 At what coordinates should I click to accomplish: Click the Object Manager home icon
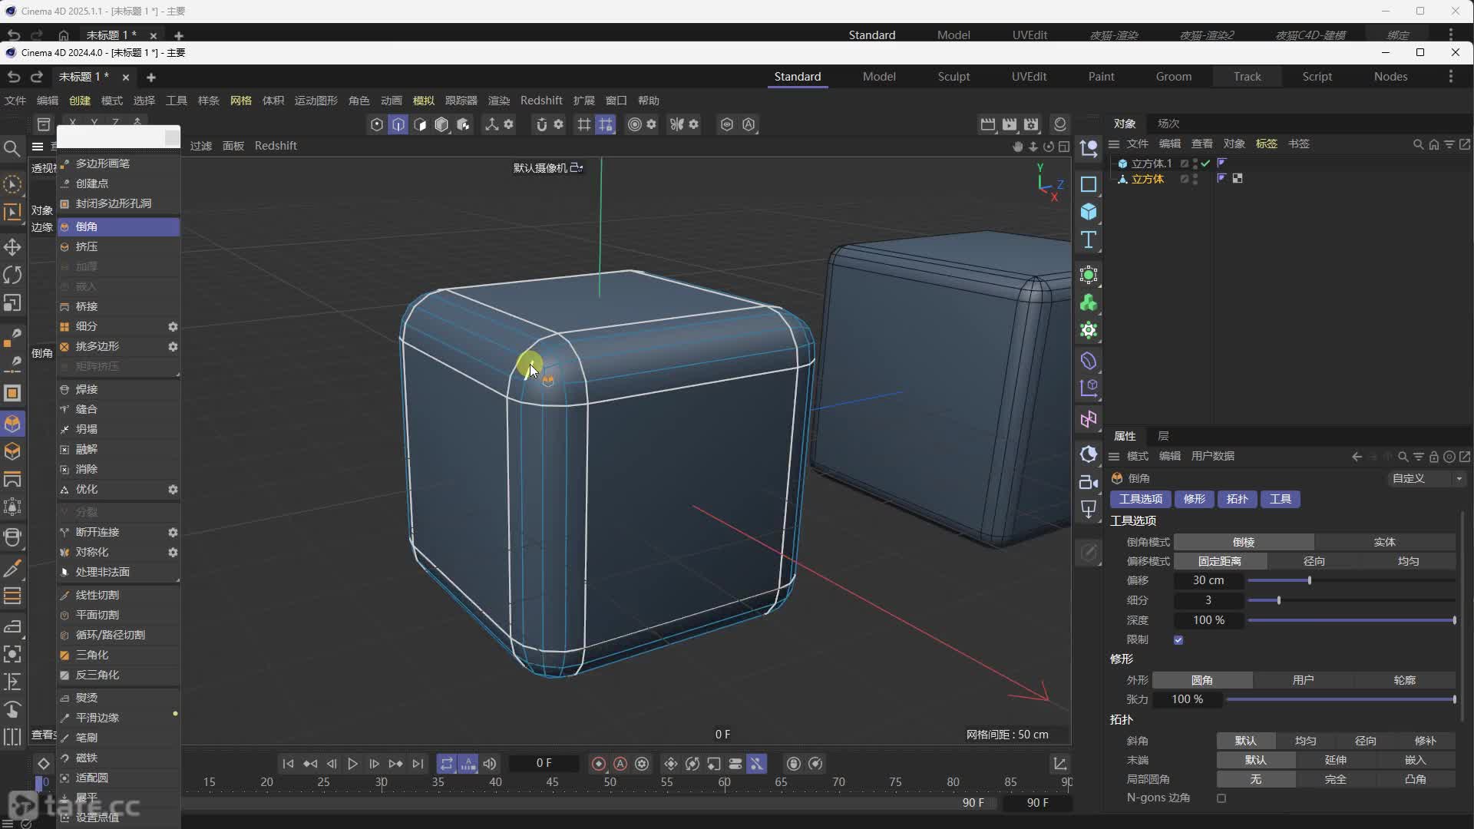[1433, 144]
